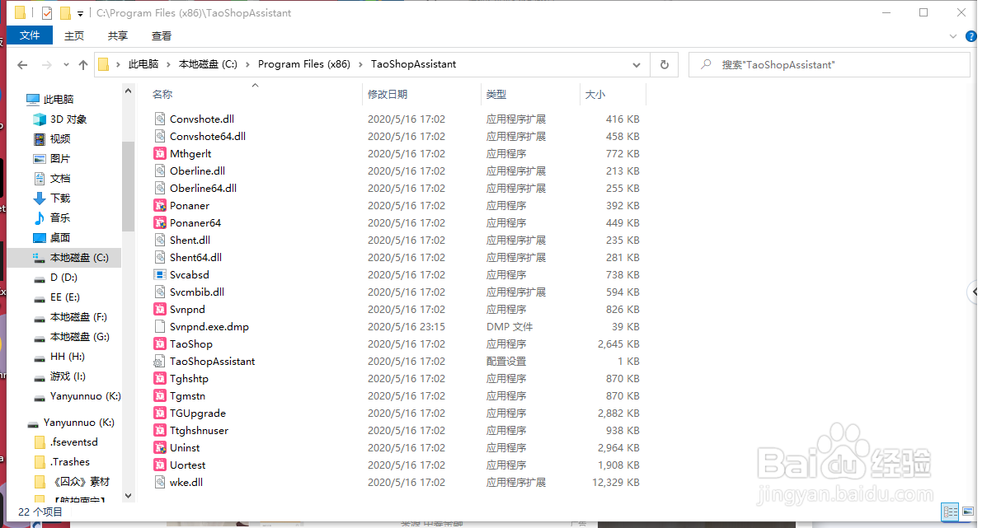Switch to details view layout icon
The width and height of the screenshot is (987, 528).
950,512
